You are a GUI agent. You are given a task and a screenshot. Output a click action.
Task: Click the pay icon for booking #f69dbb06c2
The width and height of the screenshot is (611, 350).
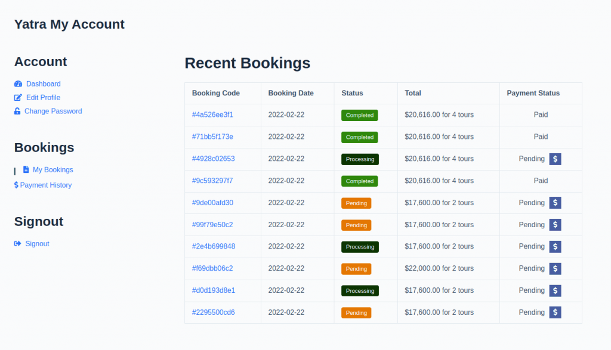pos(555,268)
